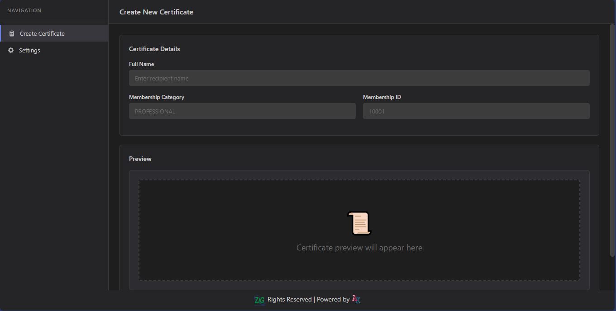
Task: Click the Full Name input field
Action: pos(359,78)
